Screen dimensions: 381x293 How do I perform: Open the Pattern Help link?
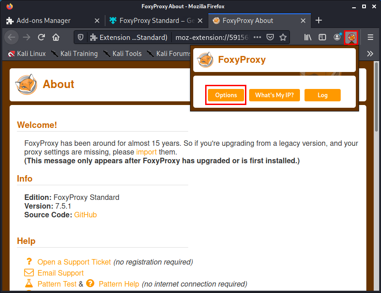point(119,284)
